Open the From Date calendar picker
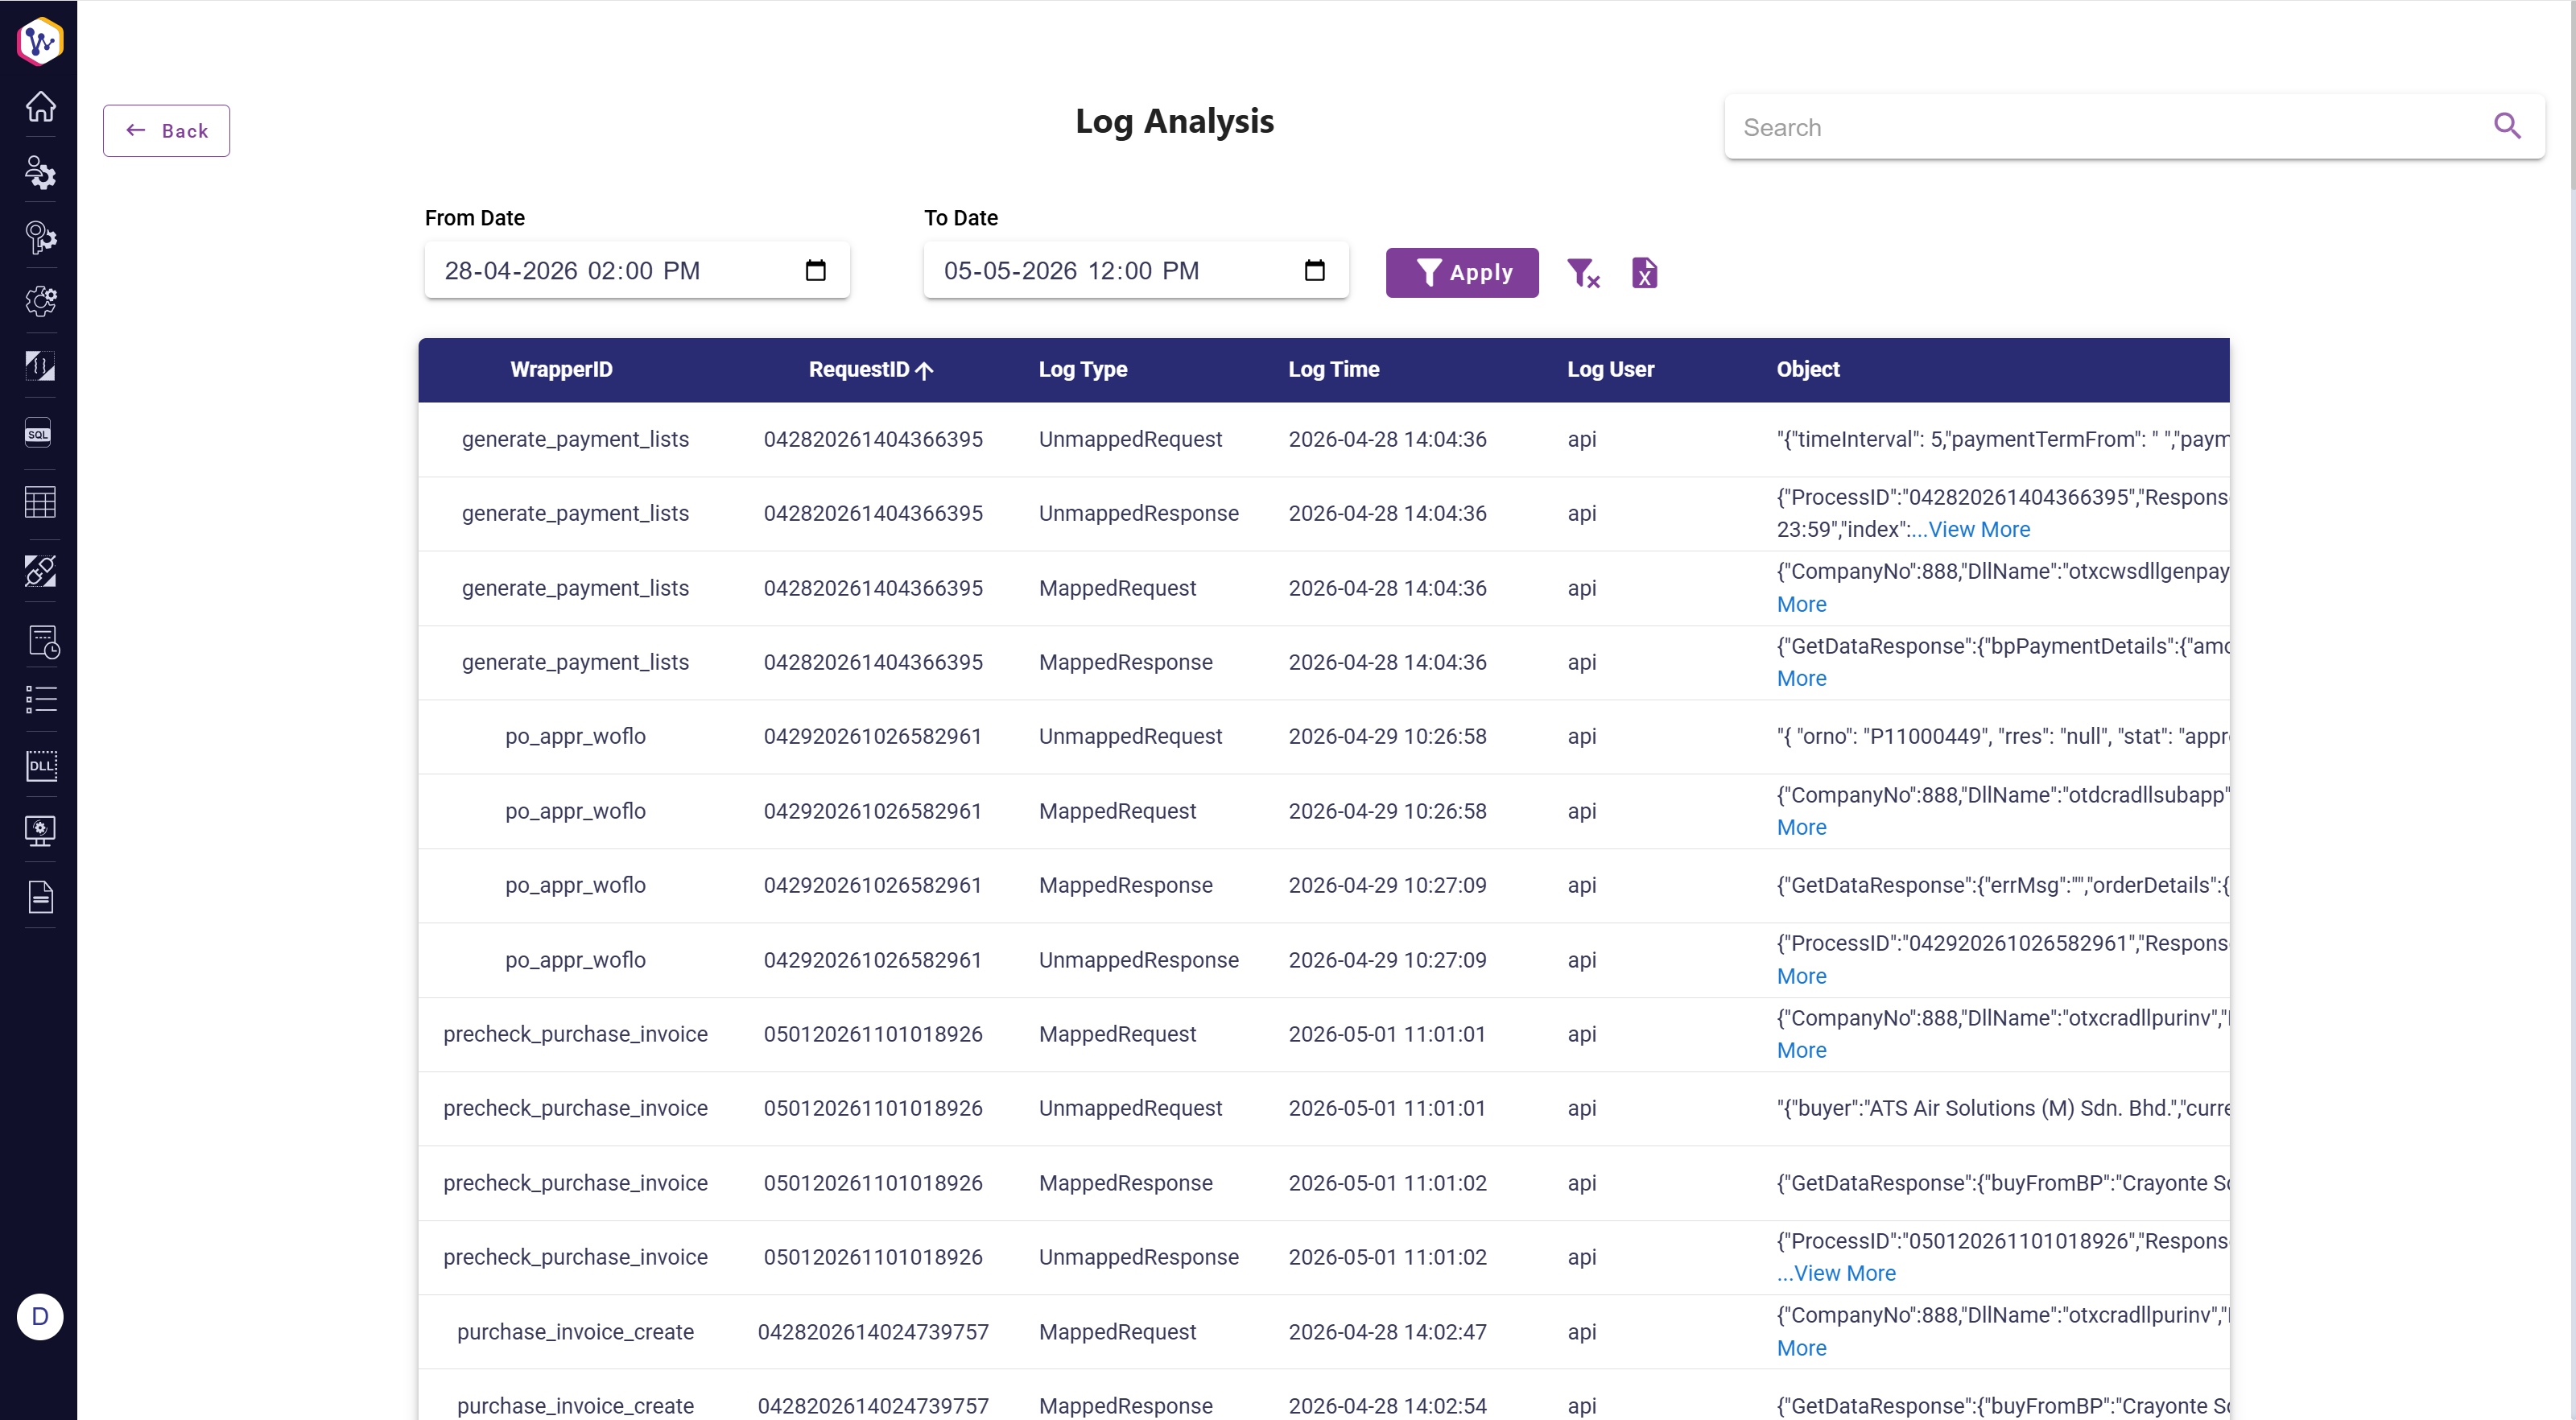This screenshot has height=1420, width=2576. [x=815, y=270]
